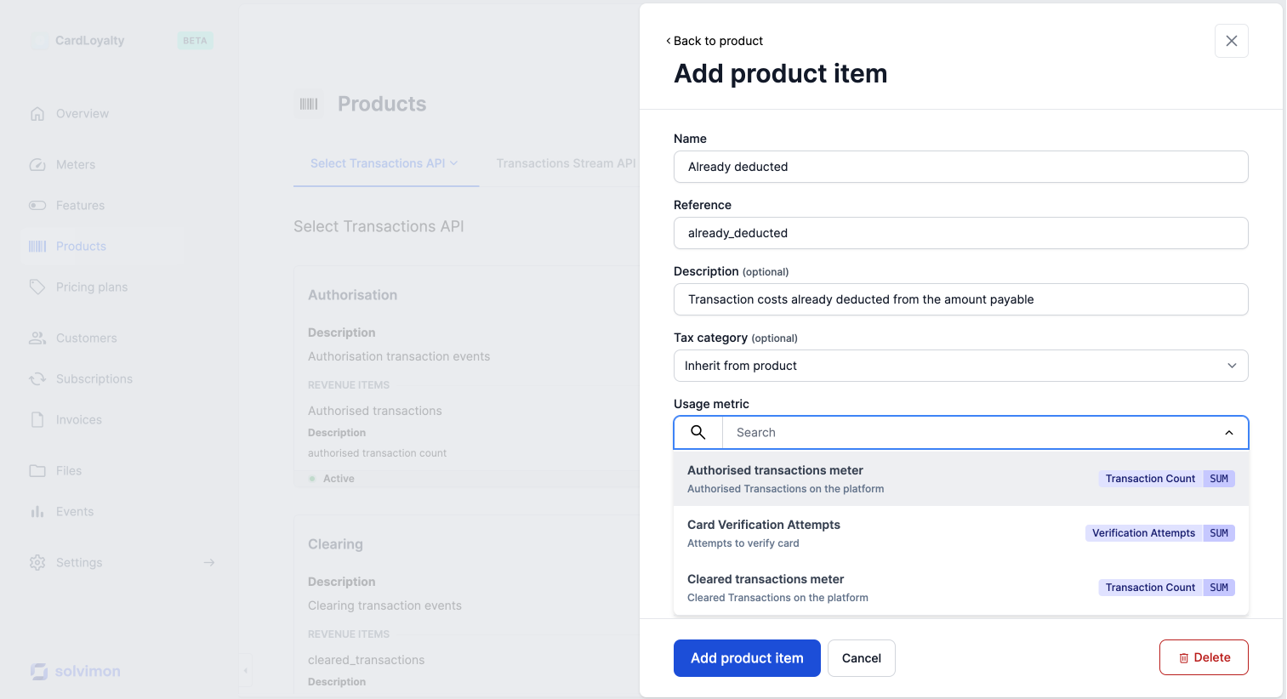Click the Settings gear icon
The width and height of the screenshot is (1287, 699).
coord(37,563)
